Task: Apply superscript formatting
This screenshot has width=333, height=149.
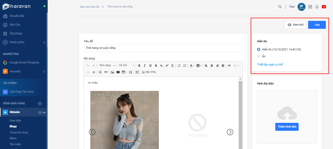Action: tap(167, 66)
